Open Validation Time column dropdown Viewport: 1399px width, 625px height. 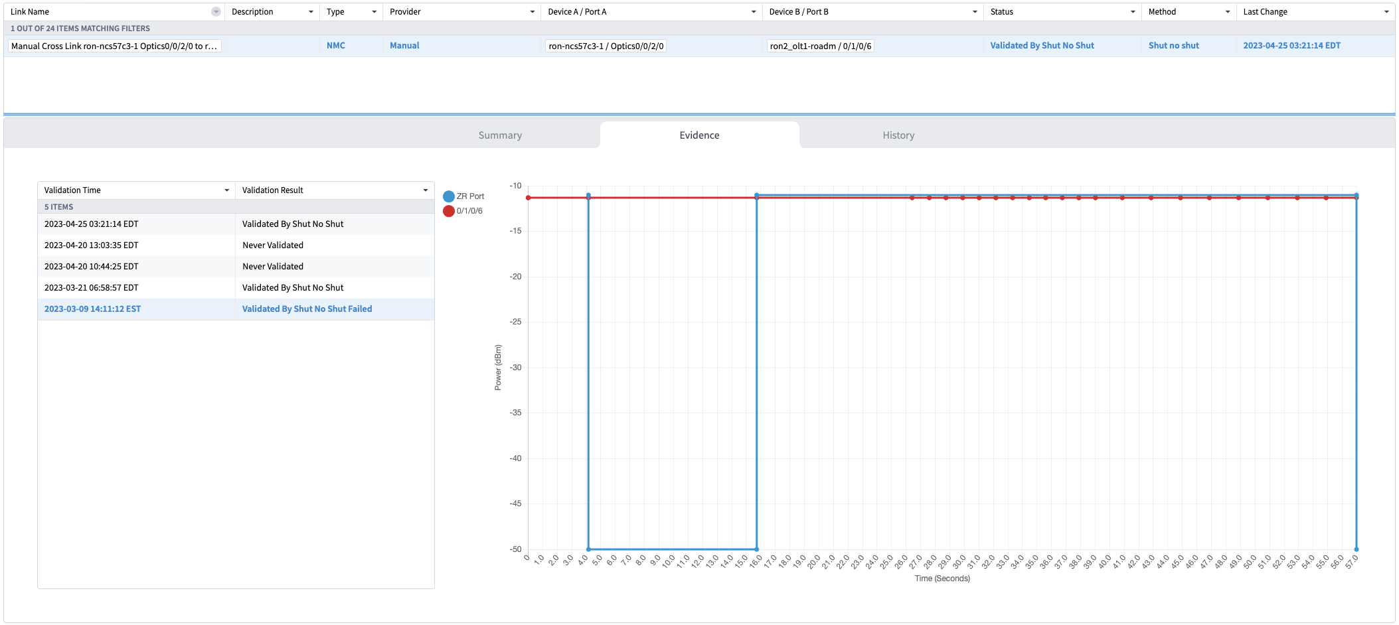point(226,190)
